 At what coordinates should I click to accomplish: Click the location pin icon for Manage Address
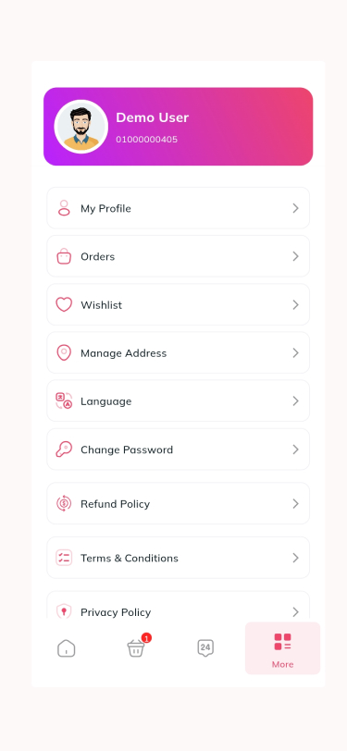(64, 353)
